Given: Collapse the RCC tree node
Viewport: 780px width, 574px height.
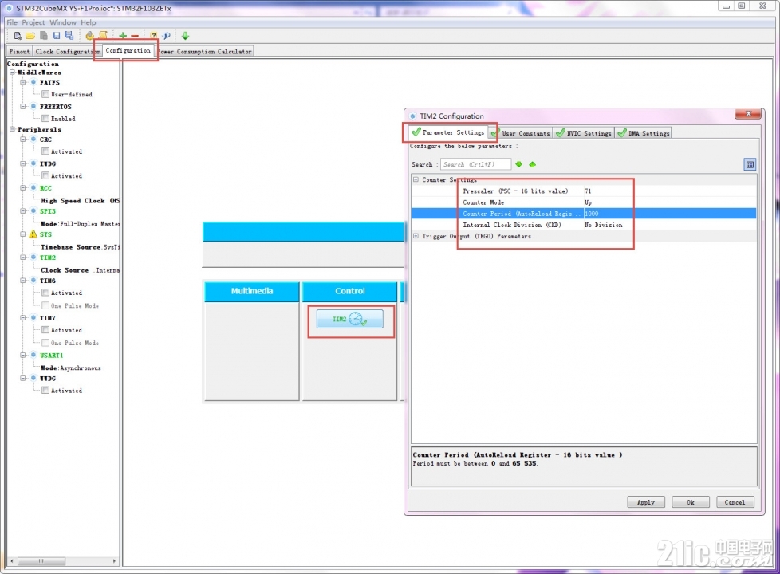Looking at the screenshot, I should coord(23,188).
